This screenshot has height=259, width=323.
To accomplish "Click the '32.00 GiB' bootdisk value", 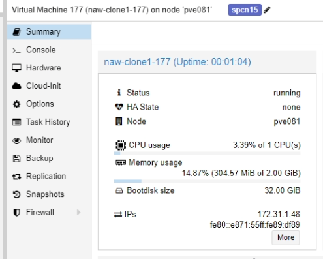I will click(x=283, y=190).
